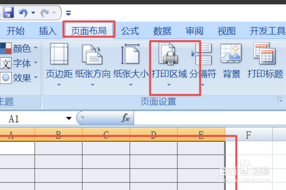The width and height of the screenshot is (286, 190).
Task: Click the 打印区域 printer icon
Action: 168,54
